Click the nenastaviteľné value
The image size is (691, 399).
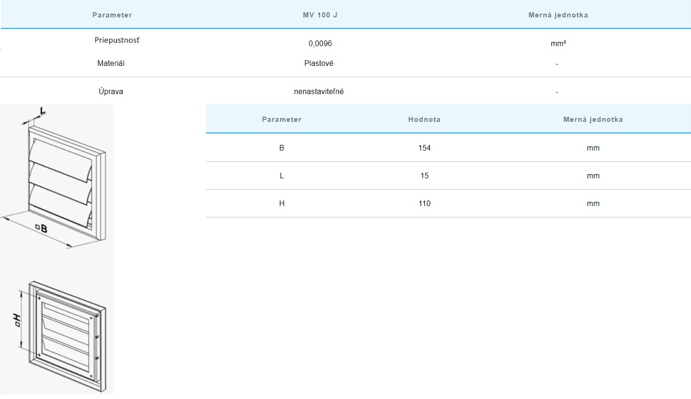[x=319, y=91]
